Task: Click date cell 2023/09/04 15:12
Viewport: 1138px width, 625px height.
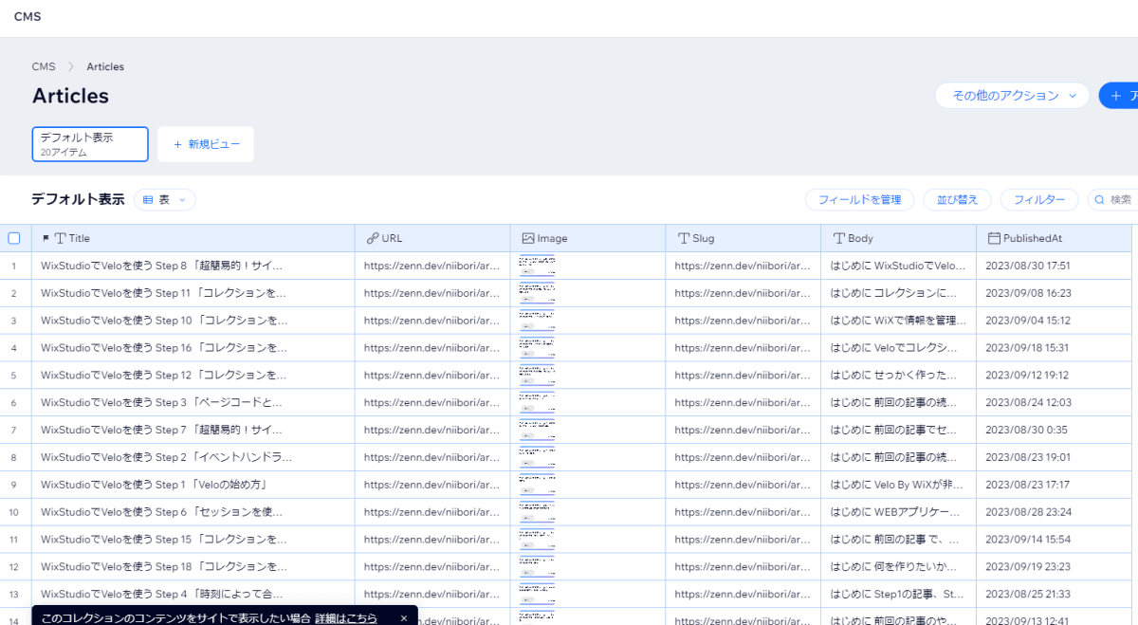Action: (1055, 321)
